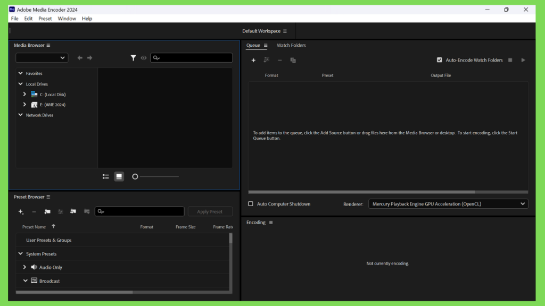Open the File menu

pos(14,19)
